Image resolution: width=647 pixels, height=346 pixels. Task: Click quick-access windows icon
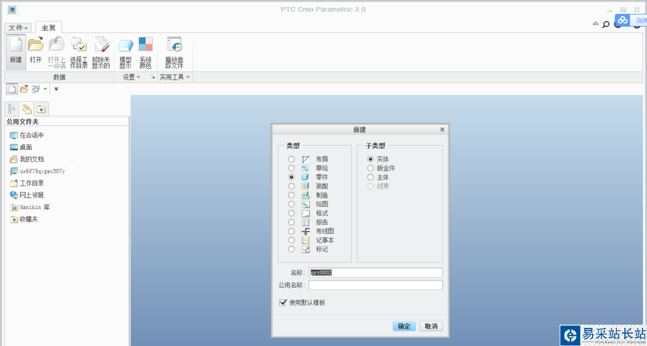(36, 89)
